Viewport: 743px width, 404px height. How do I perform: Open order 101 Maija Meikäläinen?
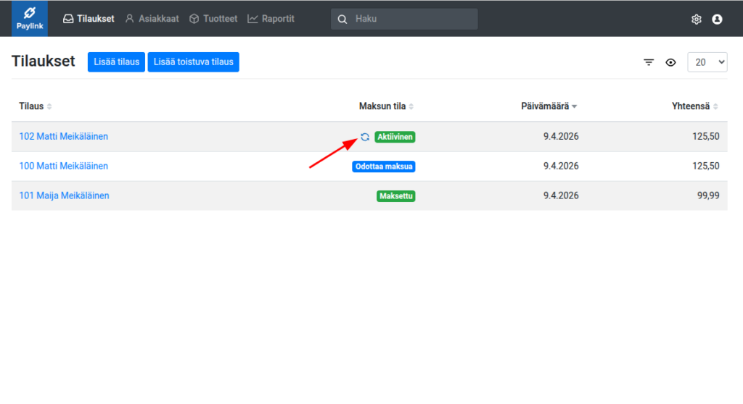(x=64, y=195)
